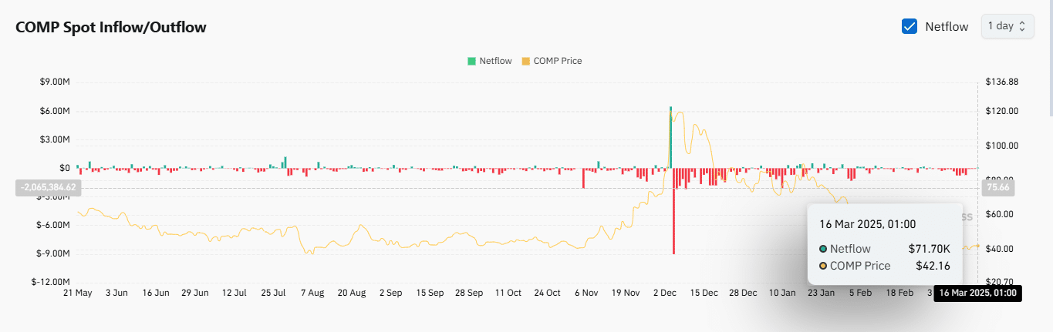Click the 16 Mar 2025, 01:00 crosshair label
The width and height of the screenshot is (1053, 332).
[x=977, y=293]
